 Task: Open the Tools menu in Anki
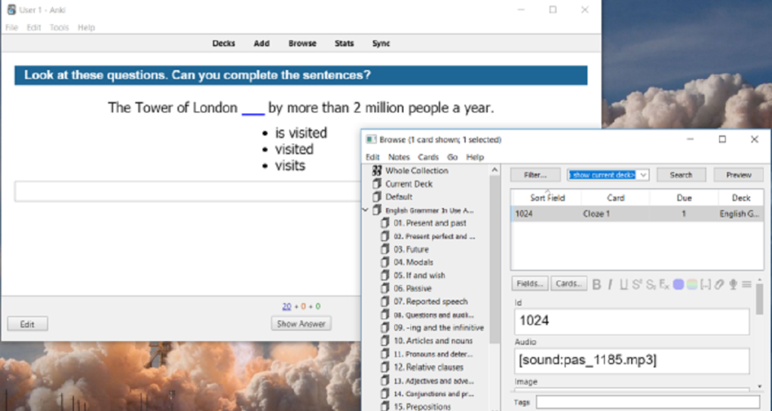point(59,28)
